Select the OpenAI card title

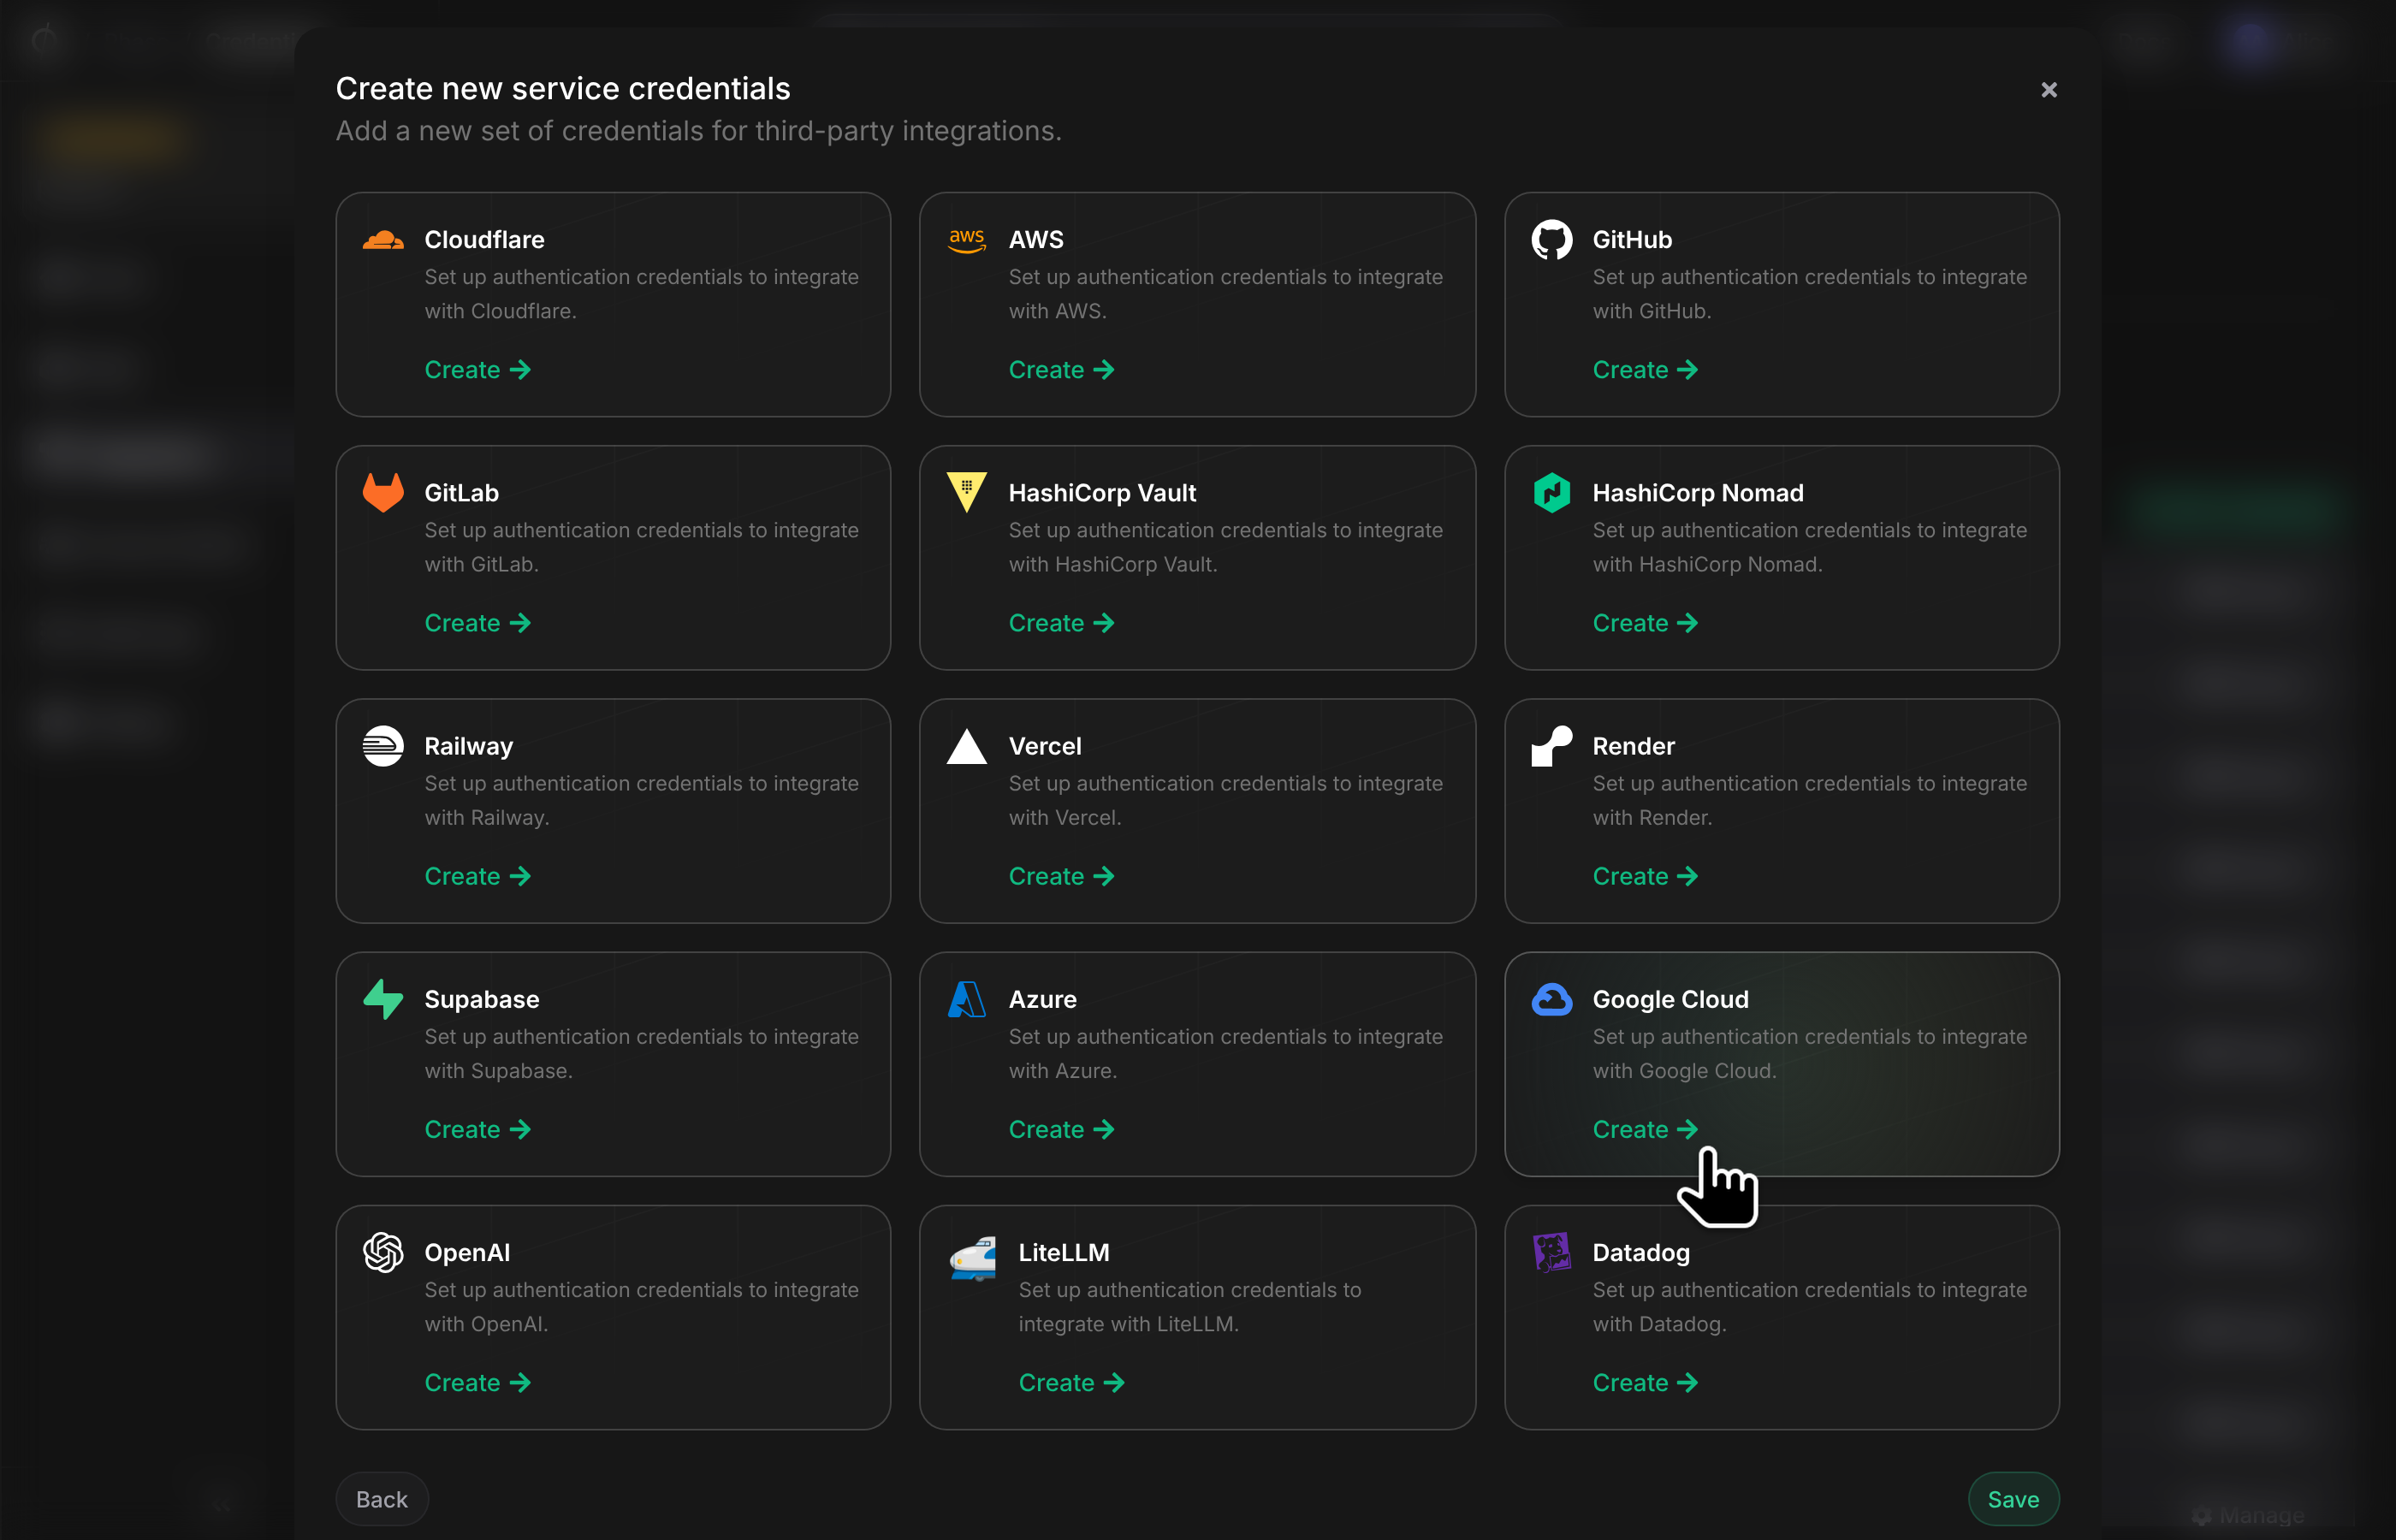[467, 1252]
